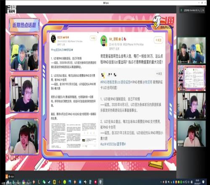
Task: Open the bright green round icon in taskbar
Action: 65,182
